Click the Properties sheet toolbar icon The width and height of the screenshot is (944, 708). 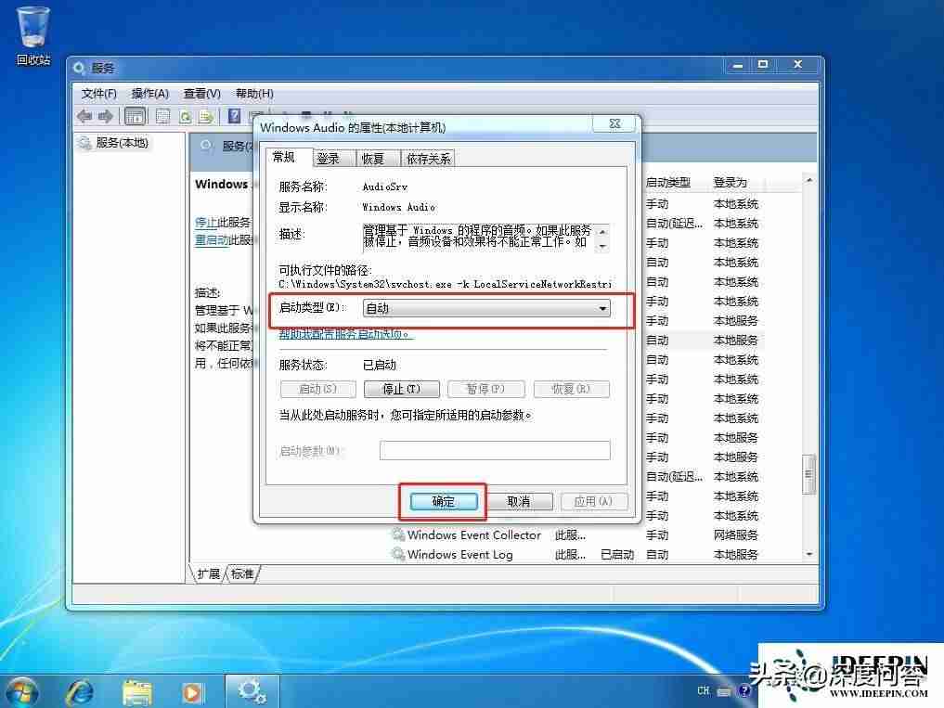(162, 116)
